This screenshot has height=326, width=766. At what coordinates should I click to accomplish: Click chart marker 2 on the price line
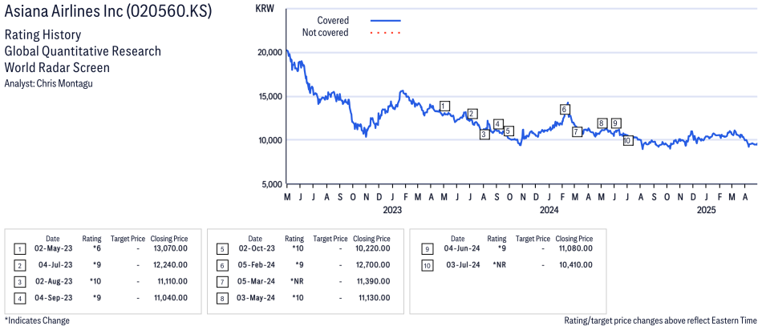coord(472,114)
